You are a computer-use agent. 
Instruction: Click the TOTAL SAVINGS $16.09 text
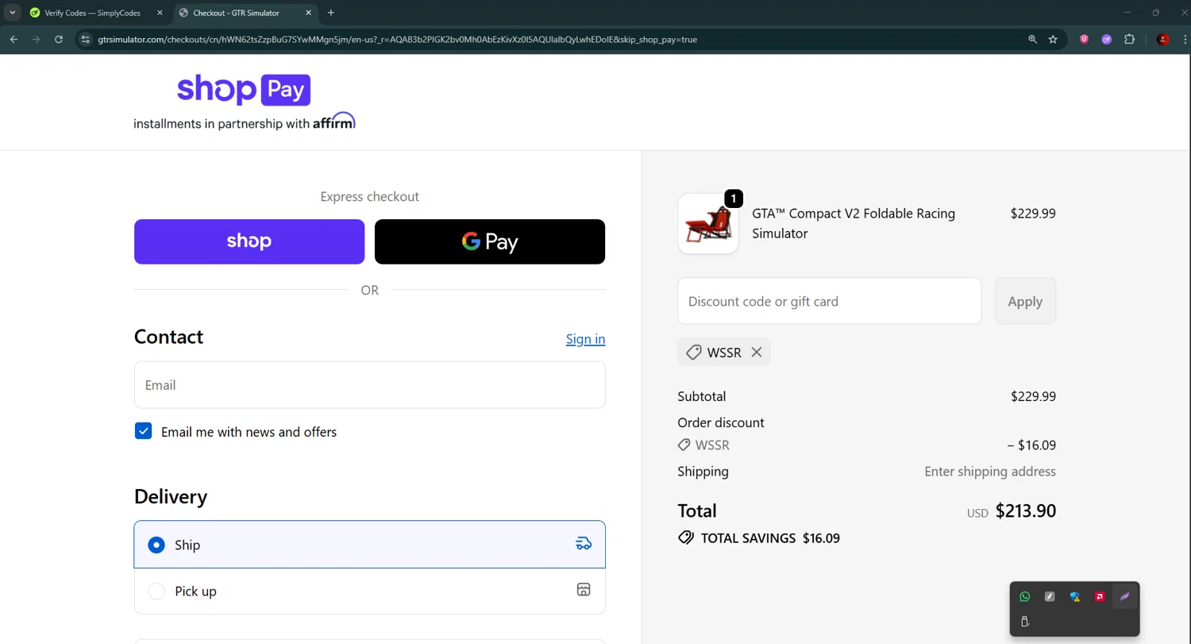[x=769, y=538]
